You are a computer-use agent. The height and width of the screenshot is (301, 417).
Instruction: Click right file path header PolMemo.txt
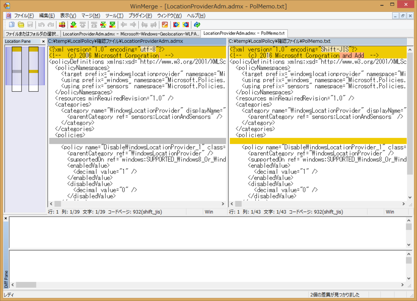point(318,41)
